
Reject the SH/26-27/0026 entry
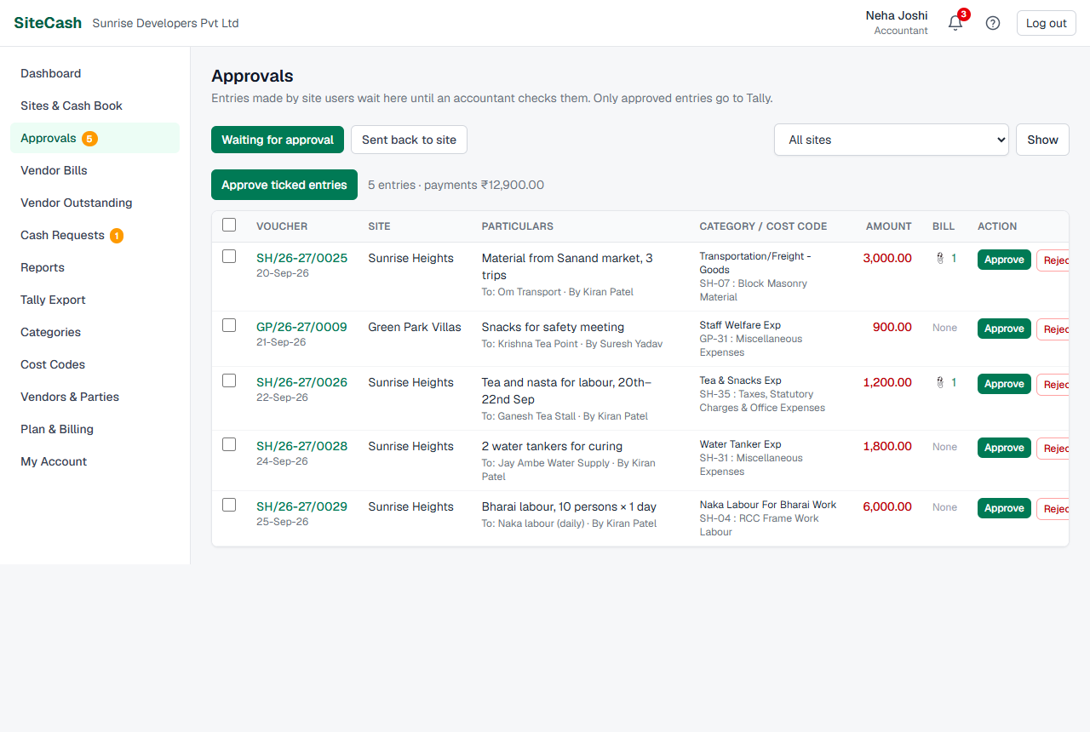tap(1053, 385)
